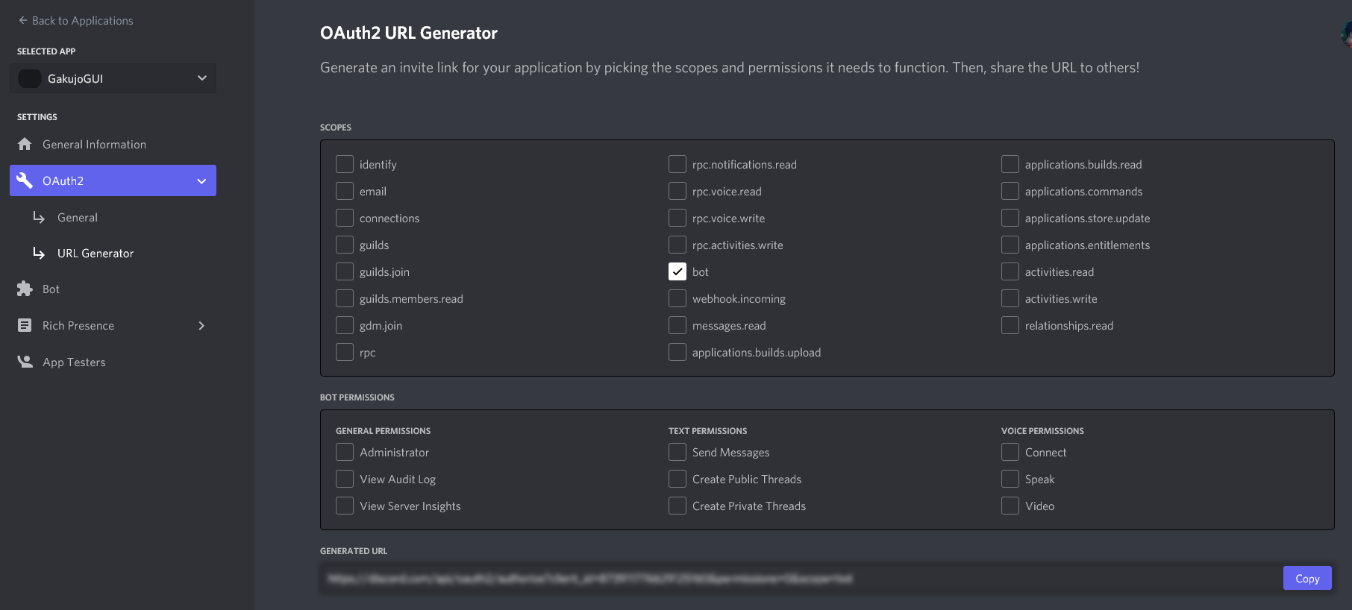Check the applications.commands scope
Screen dimensions: 1352x610
tap(1010, 191)
